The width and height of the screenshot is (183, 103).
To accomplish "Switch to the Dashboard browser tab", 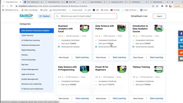I will 138,2.
